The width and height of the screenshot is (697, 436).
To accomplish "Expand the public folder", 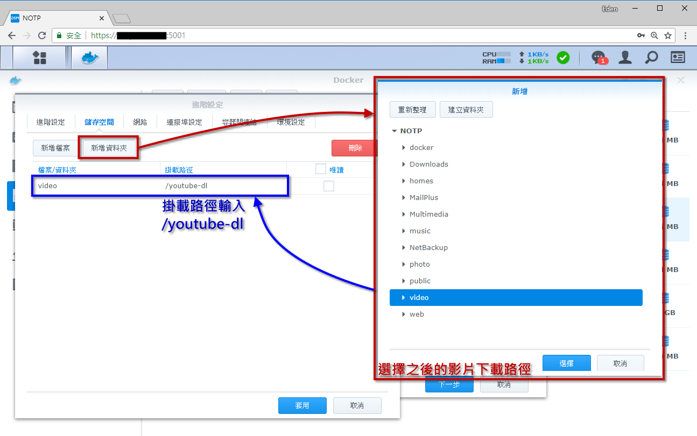I will tap(404, 281).
